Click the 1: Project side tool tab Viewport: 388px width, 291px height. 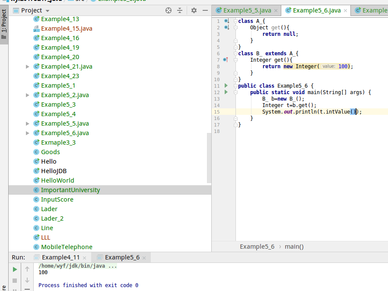point(4,24)
